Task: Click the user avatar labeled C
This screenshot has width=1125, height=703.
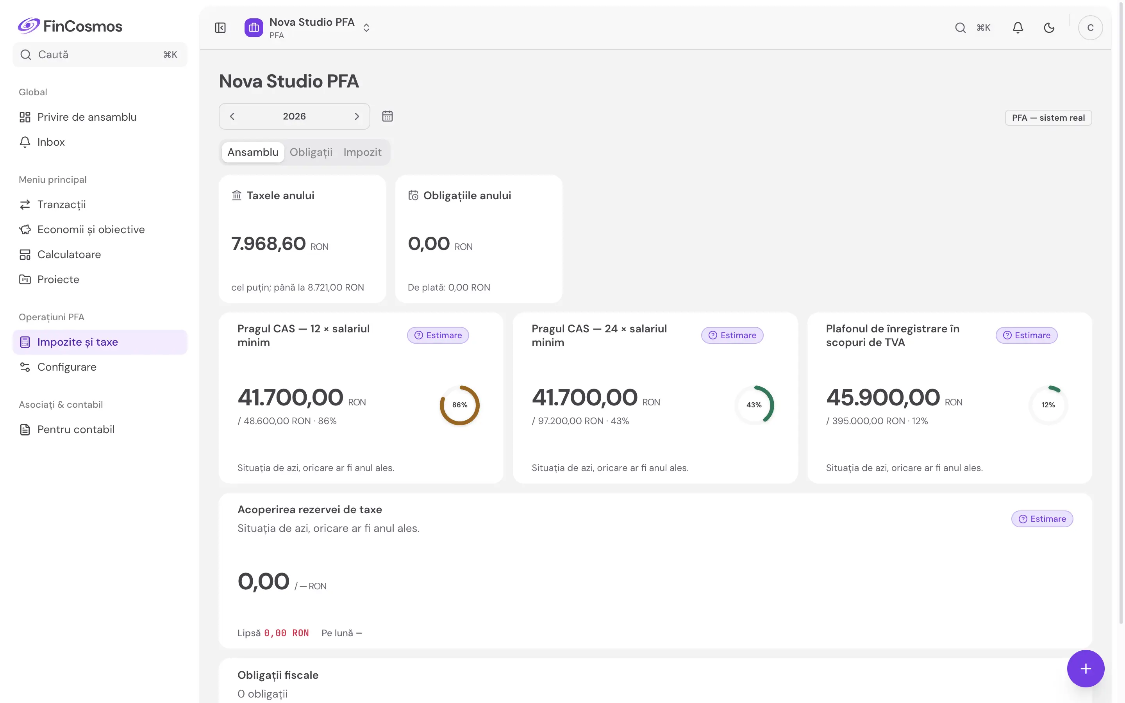Action: (1090, 28)
